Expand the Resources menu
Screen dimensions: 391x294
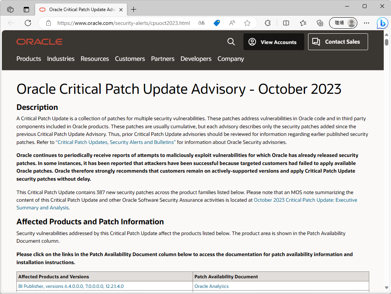[94, 59]
